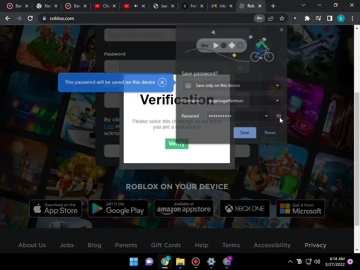This screenshot has height=270, width=360.
Task: Open notification center badge showing 4
Action: [350, 262]
